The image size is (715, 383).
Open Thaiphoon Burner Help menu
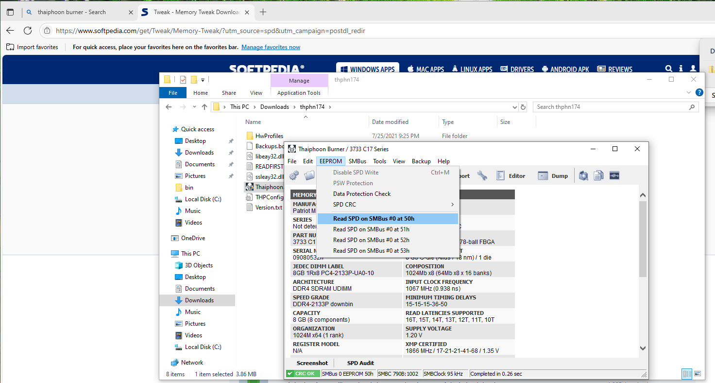(x=443, y=161)
